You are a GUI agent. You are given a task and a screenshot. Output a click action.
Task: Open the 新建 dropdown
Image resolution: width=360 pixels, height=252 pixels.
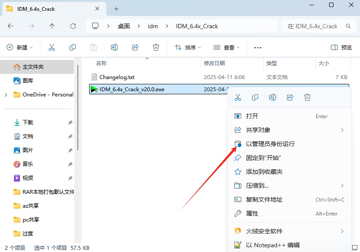click(20, 47)
